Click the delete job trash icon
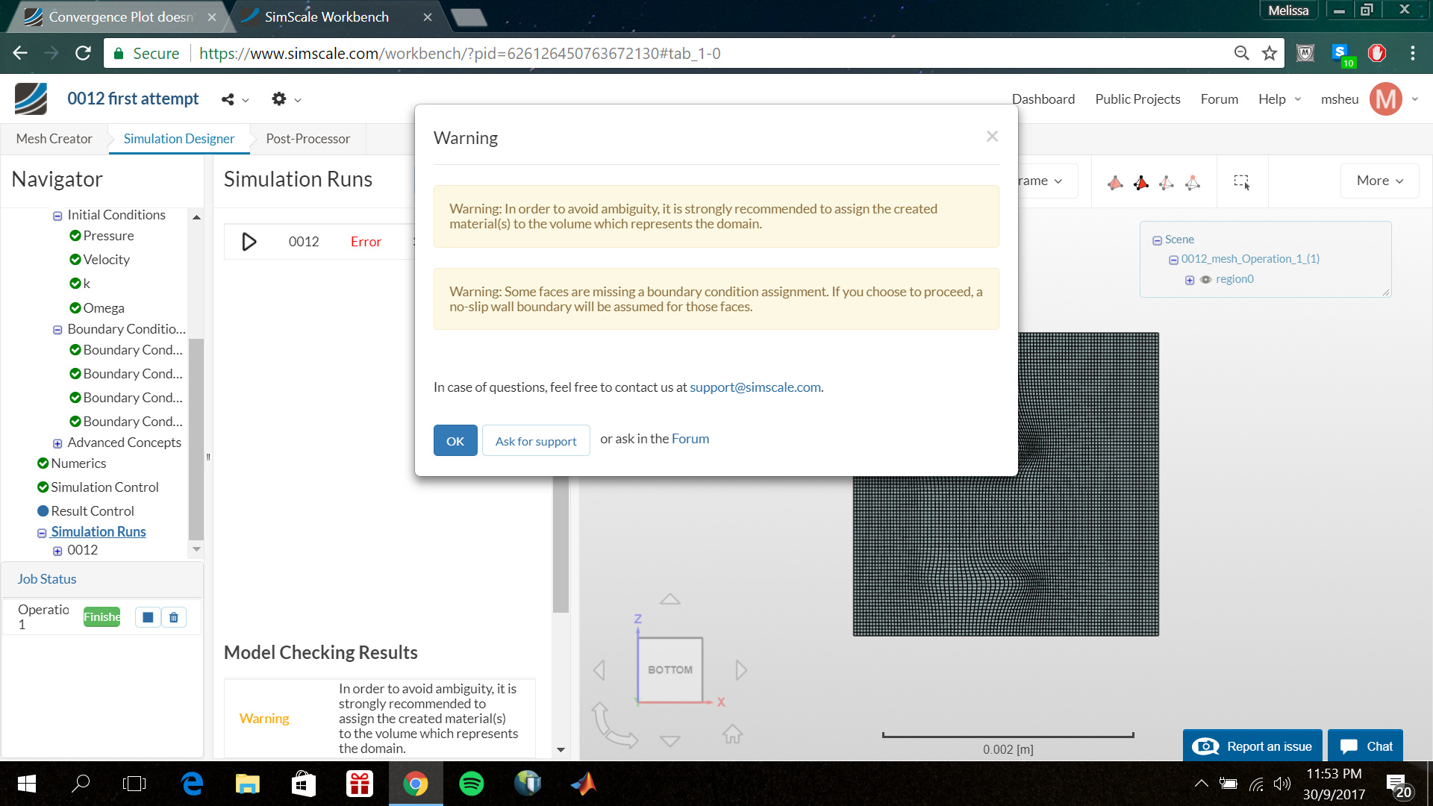Image resolution: width=1433 pixels, height=806 pixels. point(174,617)
